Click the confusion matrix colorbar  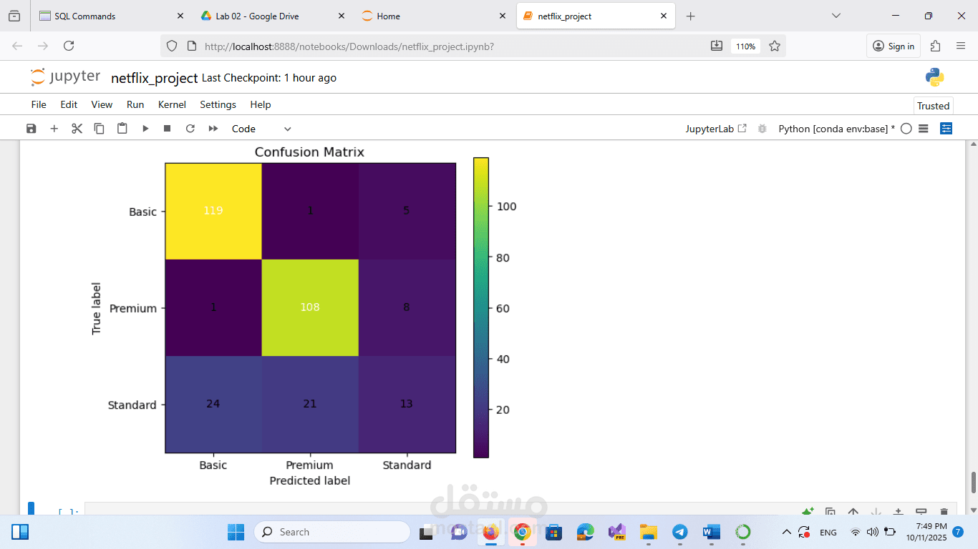(481, 307)
